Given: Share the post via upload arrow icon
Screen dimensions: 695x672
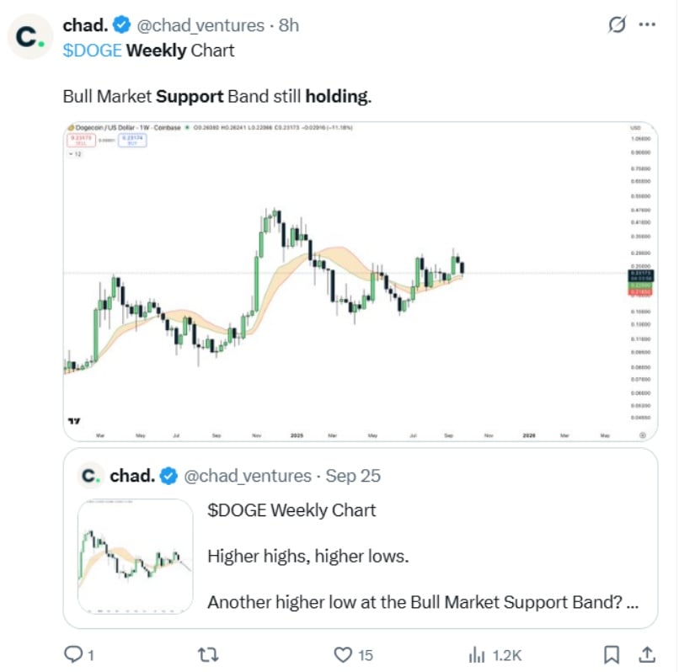Looking at the screenshot, I should coord(647,654).
